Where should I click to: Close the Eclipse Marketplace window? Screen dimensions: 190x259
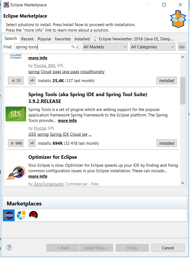(x=180, y=5)
